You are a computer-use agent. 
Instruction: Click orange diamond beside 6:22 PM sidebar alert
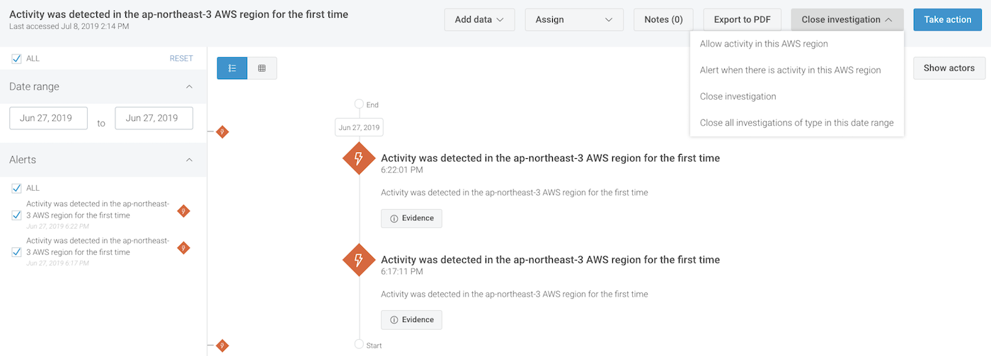point(183,210)
